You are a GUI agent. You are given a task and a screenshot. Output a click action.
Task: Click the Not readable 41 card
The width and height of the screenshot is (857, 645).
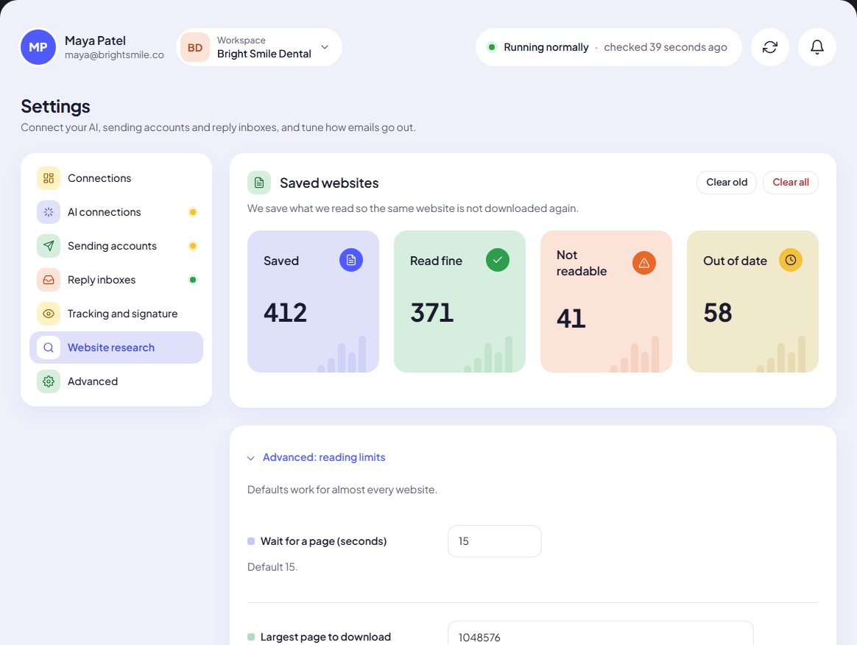tap(606, 302)
